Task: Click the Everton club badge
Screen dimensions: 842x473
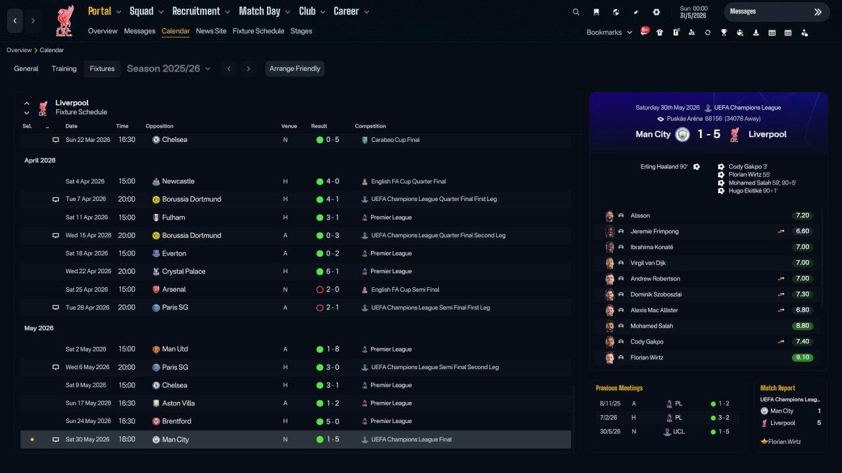Action: click(156, 254)
